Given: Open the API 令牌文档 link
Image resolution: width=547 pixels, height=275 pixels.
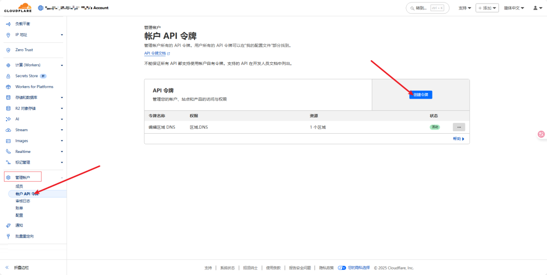Looking at the screenshot, I should point(155,53).
